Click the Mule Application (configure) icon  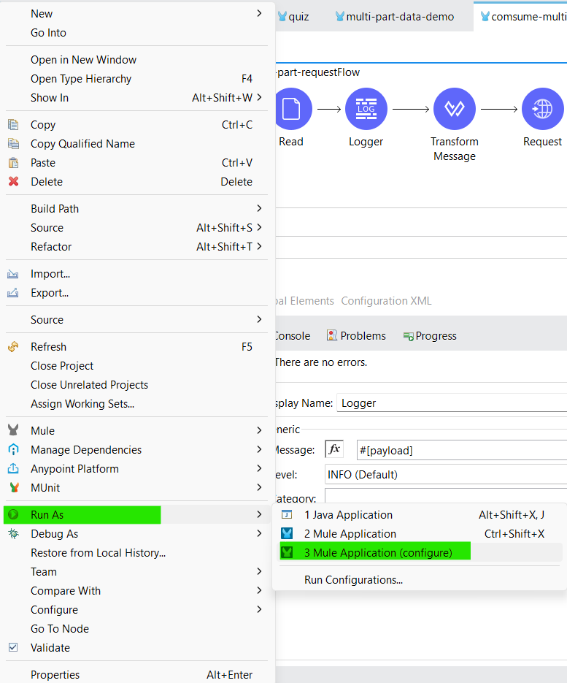287,552
